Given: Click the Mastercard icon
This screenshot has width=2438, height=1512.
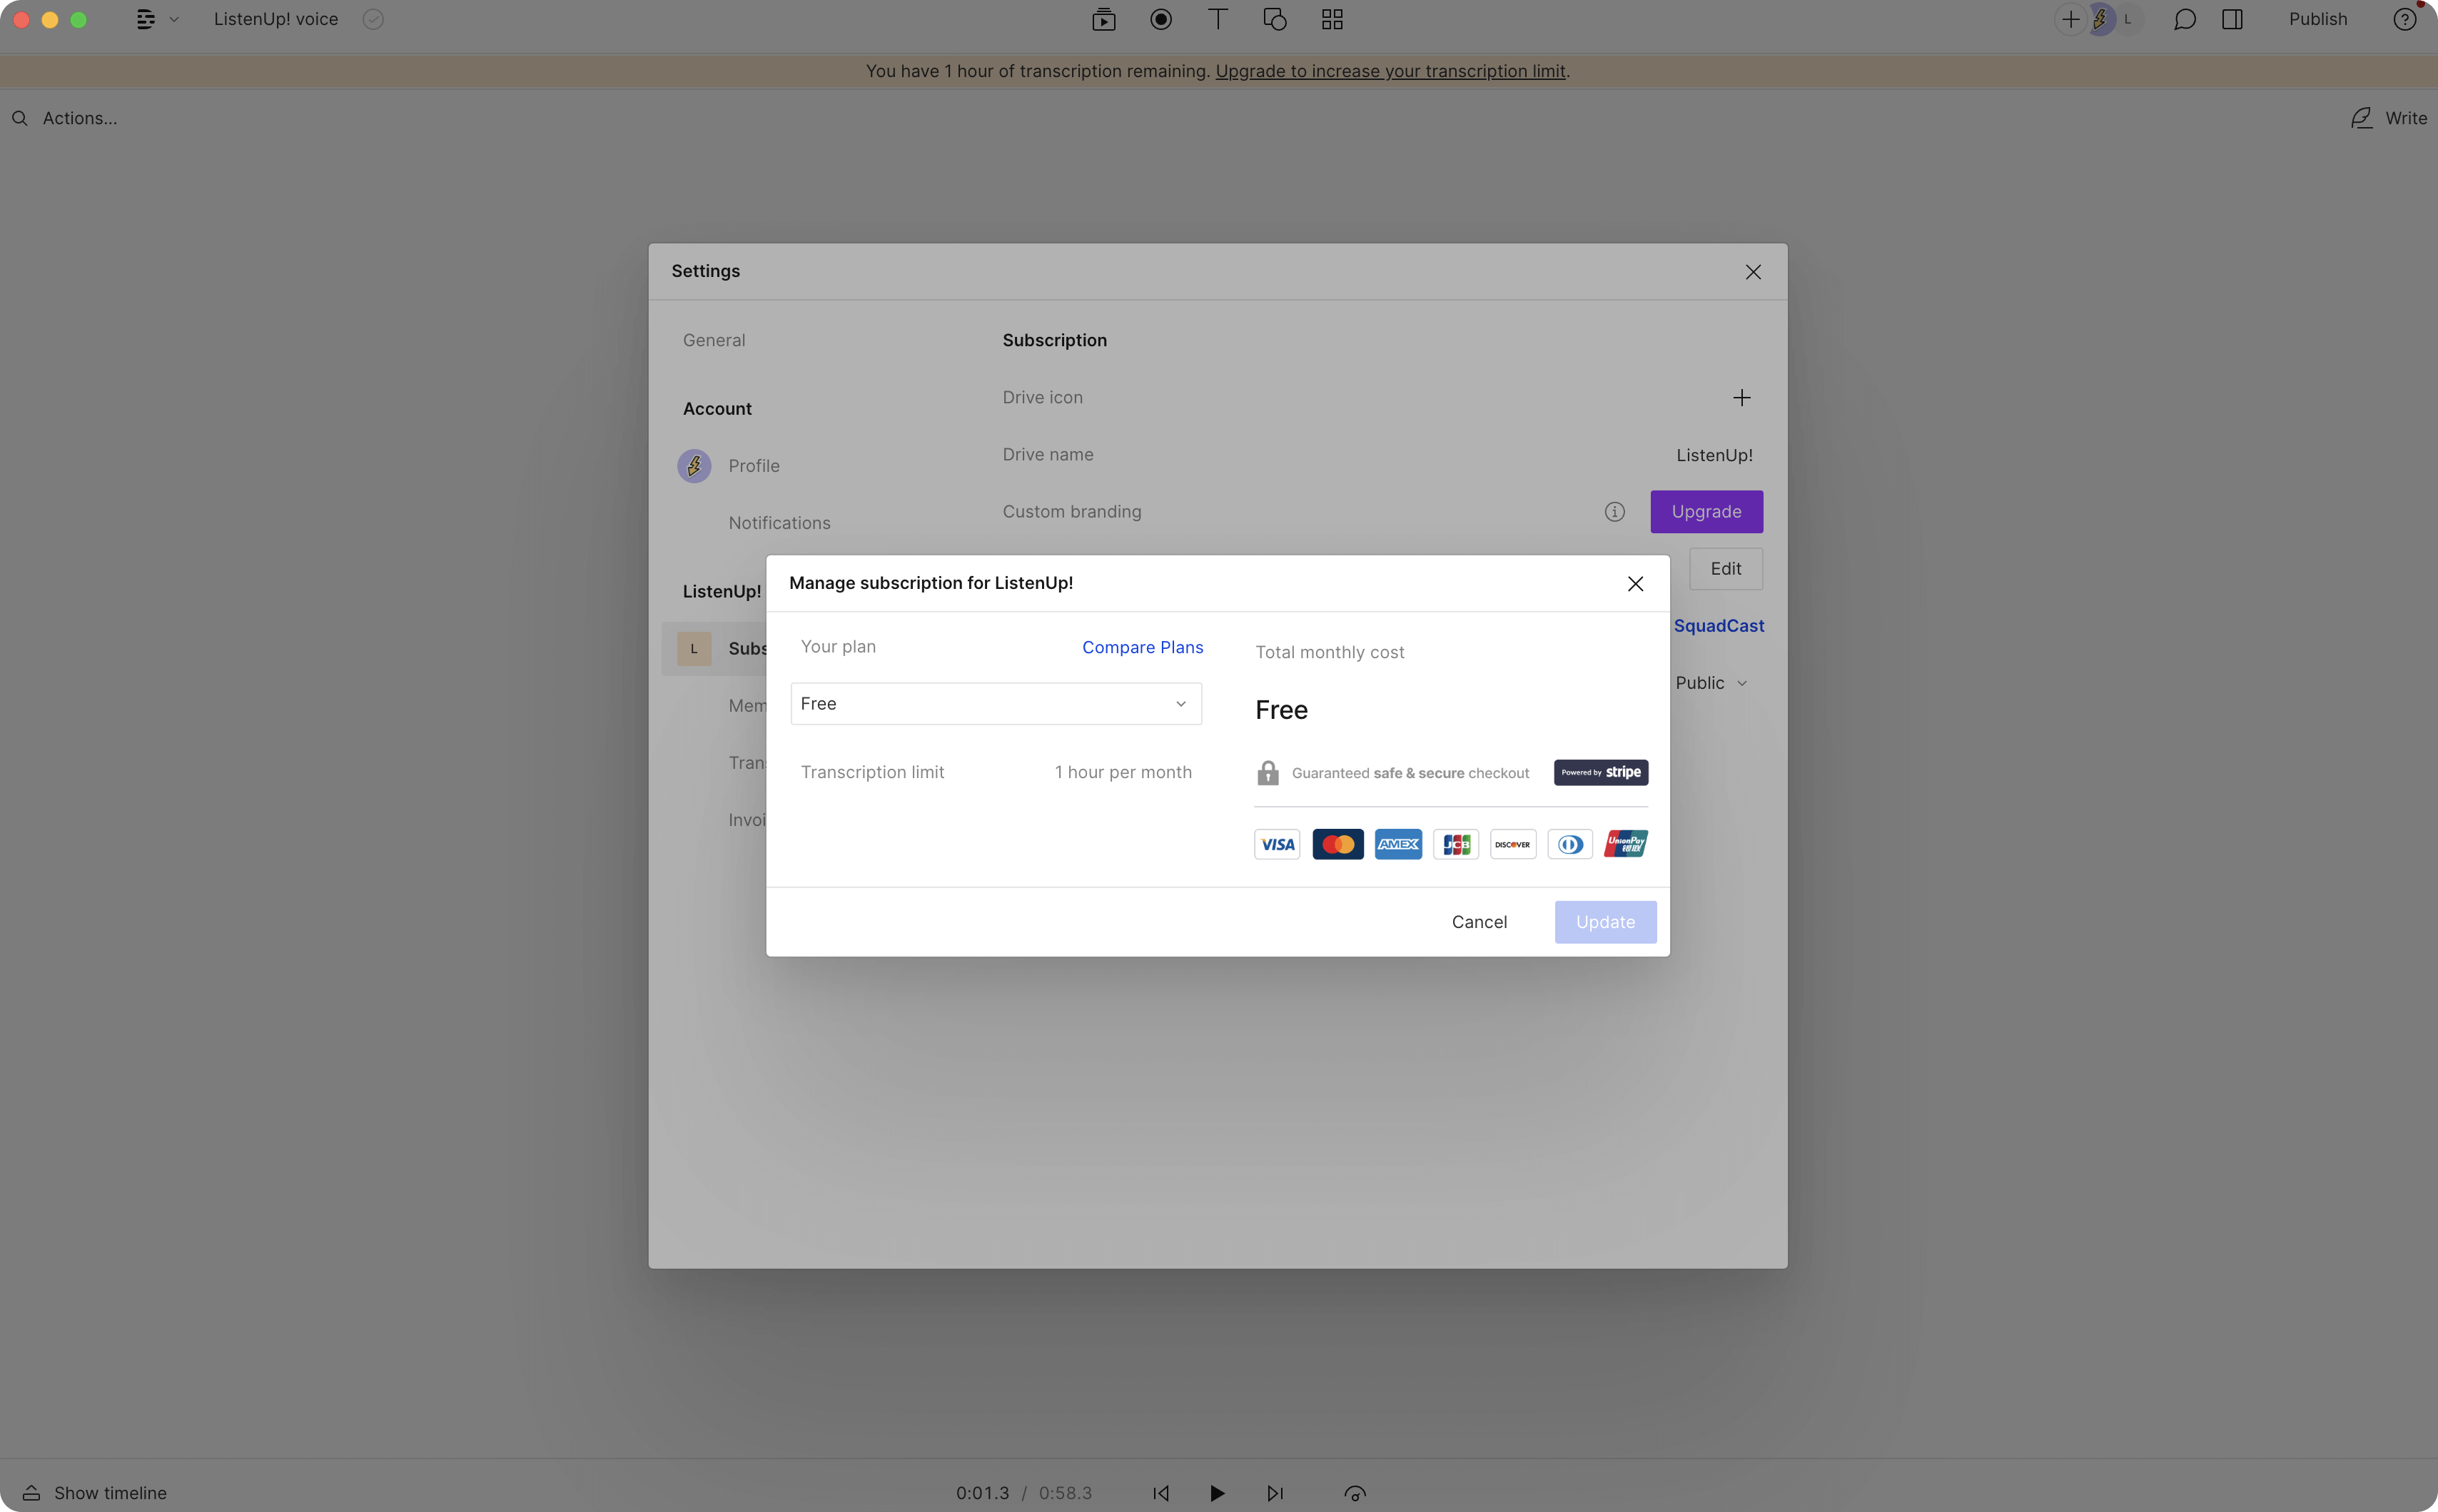Looking at the screenshot, I should [x=1337, y=844].
